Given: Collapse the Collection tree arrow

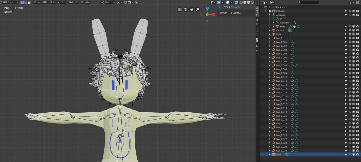Looking at the screenshot, I should [266, 11].
